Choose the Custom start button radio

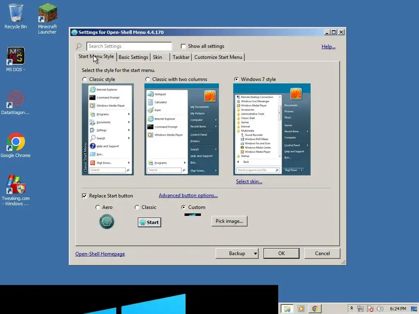[184, 207]
